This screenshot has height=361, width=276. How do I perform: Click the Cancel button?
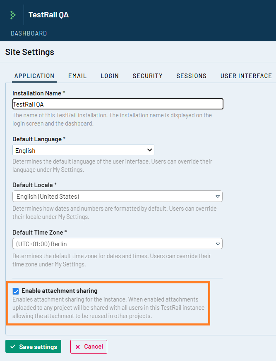pos(89,347)
